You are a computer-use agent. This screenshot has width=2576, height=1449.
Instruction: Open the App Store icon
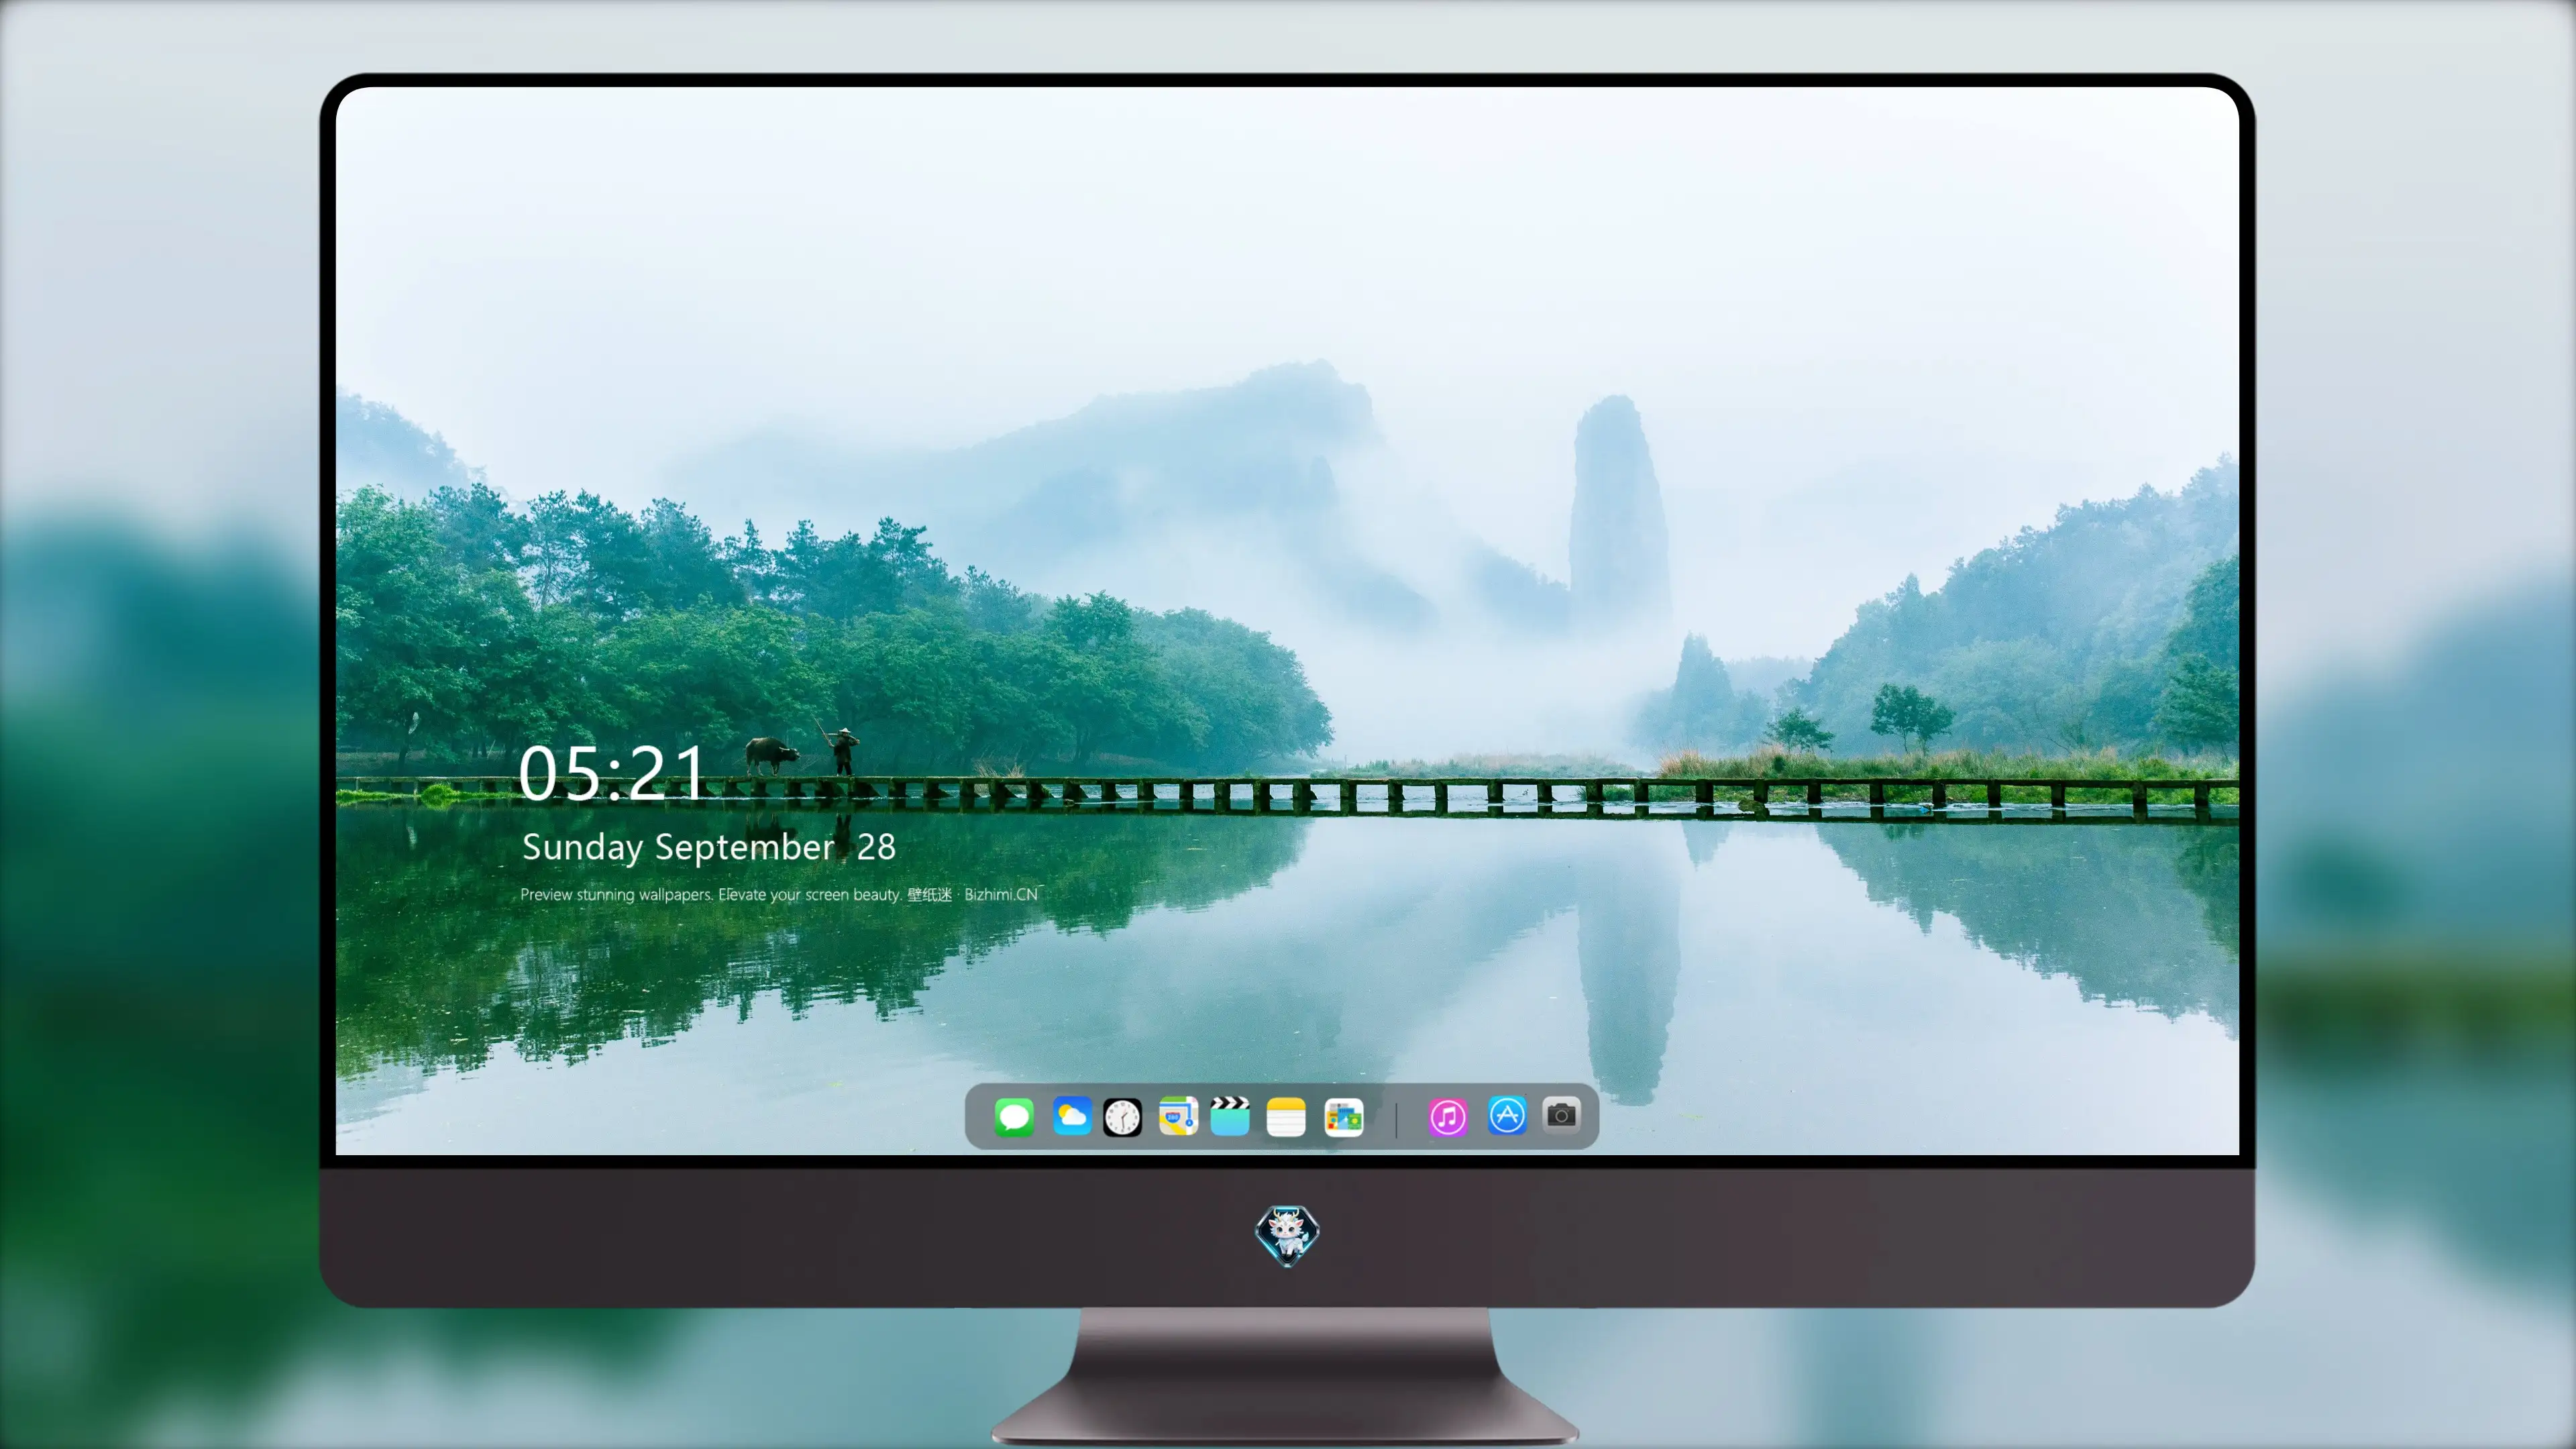click(x=1507, y=1115)
